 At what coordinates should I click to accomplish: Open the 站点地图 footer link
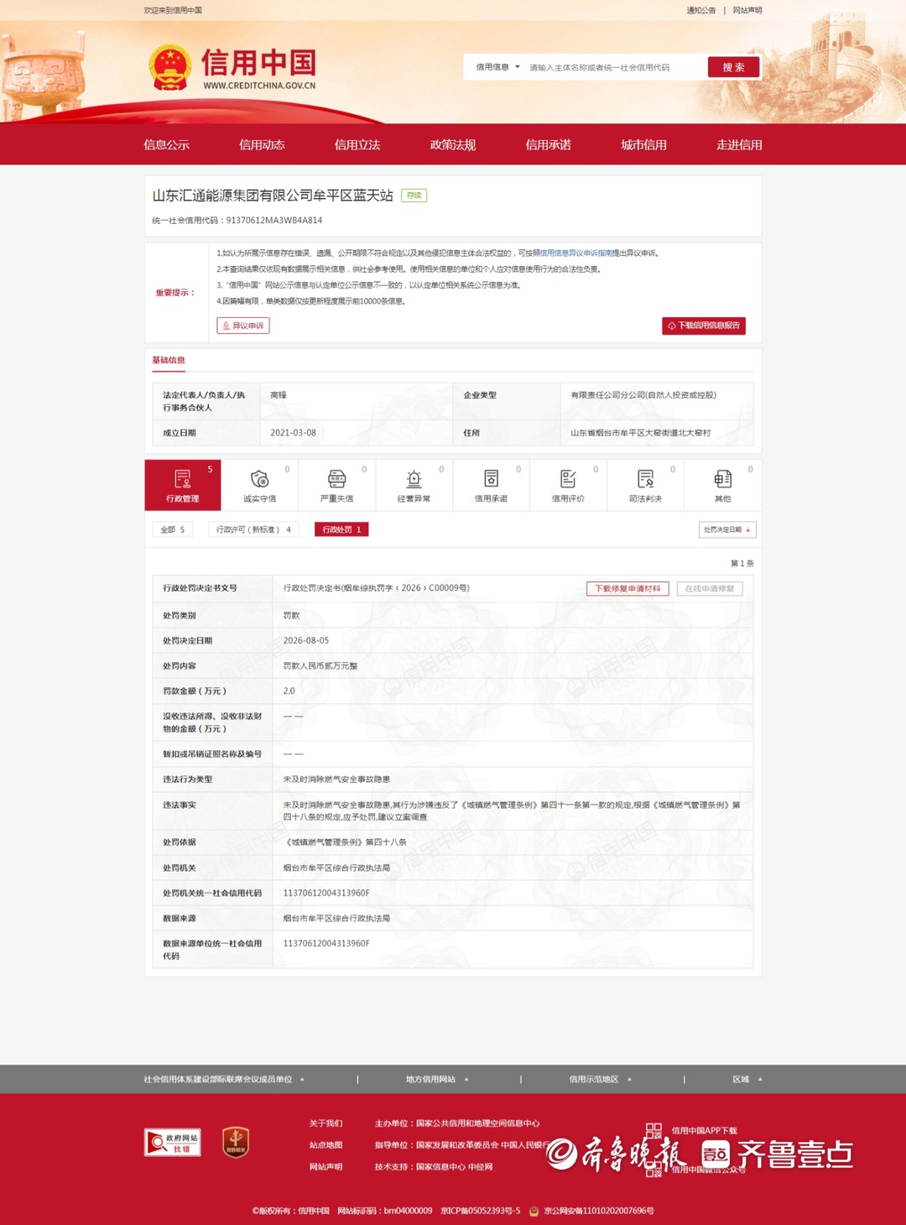click(x=325, y=1144)
